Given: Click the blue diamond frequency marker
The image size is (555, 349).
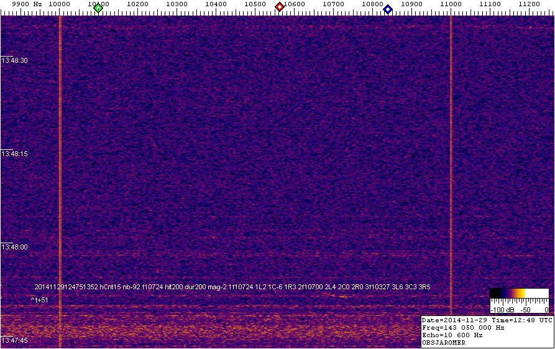Looking at the screenshot, I should click(388, 9).
